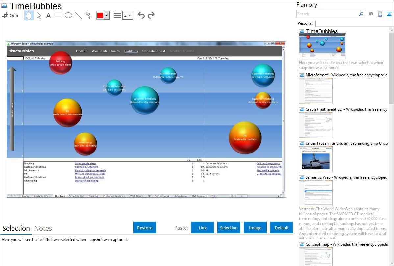The height and width of the screenshot is (266, 394).
Task: Click the Paste Image button
Action: click(255, 228)
